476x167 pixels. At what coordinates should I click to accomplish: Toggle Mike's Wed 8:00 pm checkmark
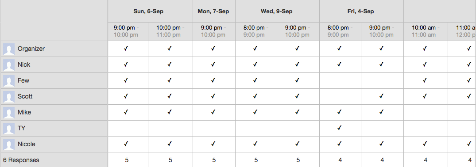point(255,112)
